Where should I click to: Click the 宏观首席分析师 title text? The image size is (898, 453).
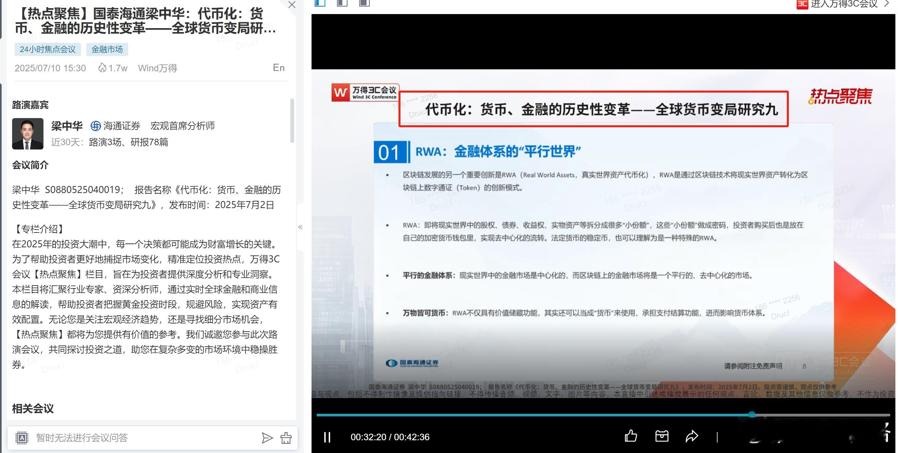[183, 126]
